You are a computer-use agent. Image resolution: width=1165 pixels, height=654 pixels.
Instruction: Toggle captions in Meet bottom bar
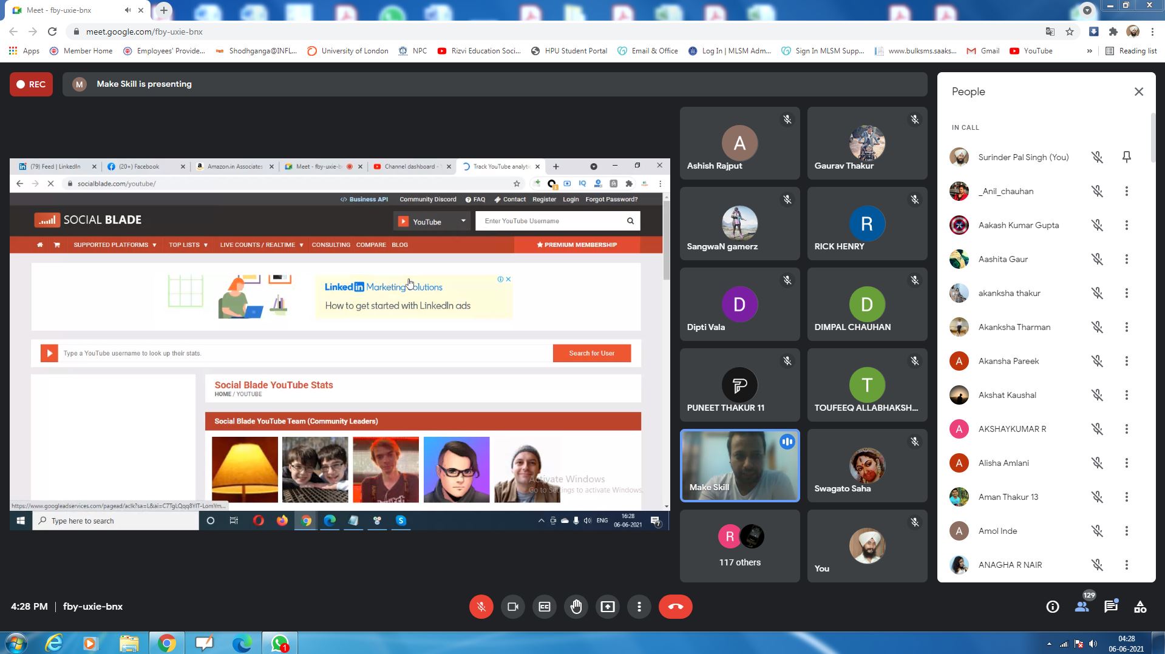point(544,607)
